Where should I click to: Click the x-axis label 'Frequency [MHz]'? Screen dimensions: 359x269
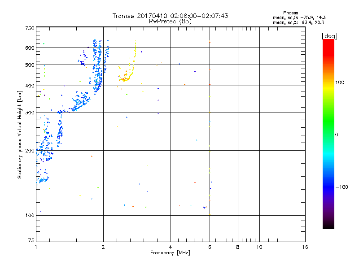point(170,253)
